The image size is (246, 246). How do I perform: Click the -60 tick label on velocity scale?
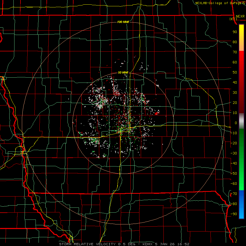(234, 184)
